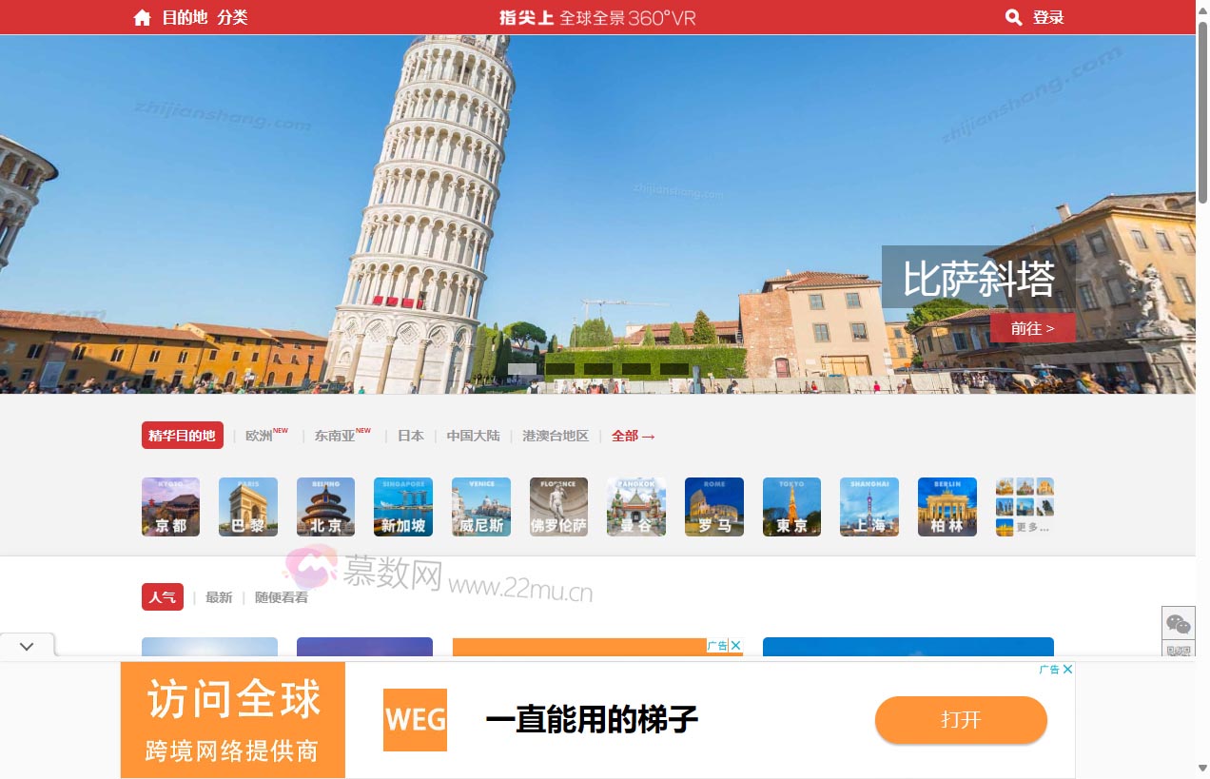
Task: Click the small down arrow at bottom right corner
Action: pos(1201,769)
